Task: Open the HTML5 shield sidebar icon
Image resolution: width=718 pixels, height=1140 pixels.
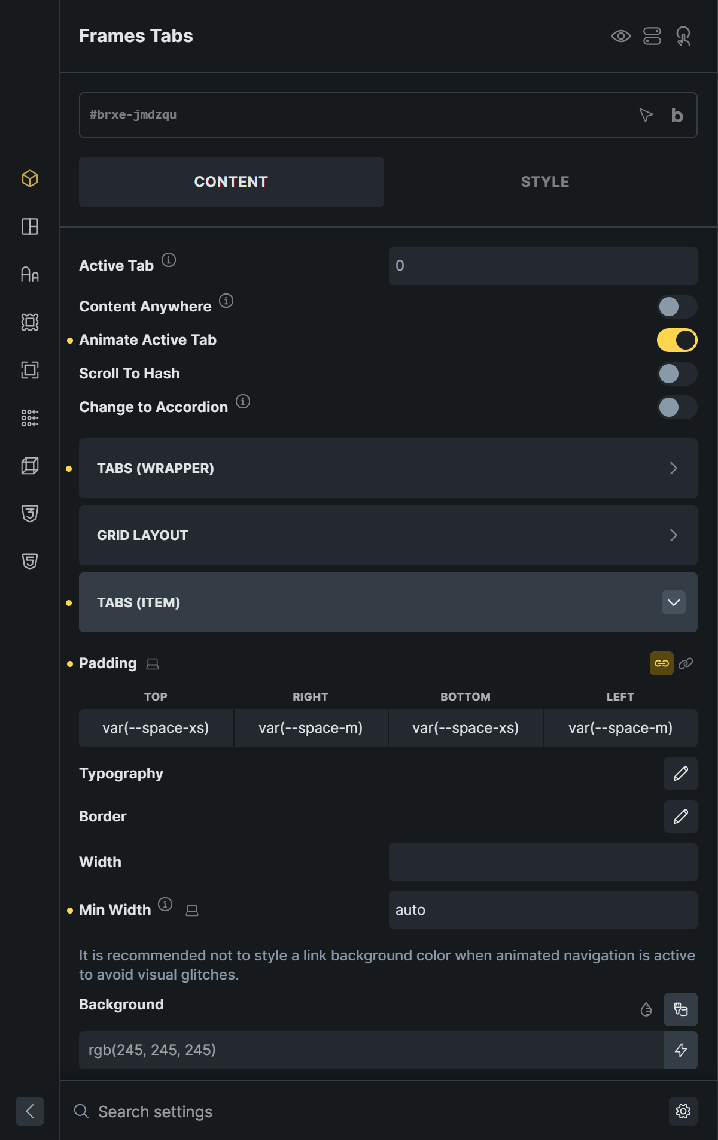Action: click(x=30, y=562)
